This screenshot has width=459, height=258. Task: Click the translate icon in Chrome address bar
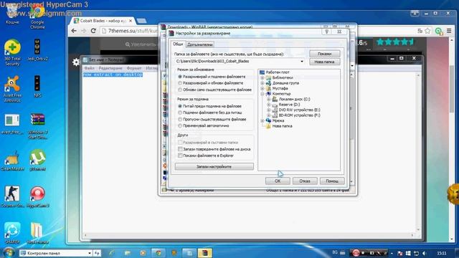[420, 31]
